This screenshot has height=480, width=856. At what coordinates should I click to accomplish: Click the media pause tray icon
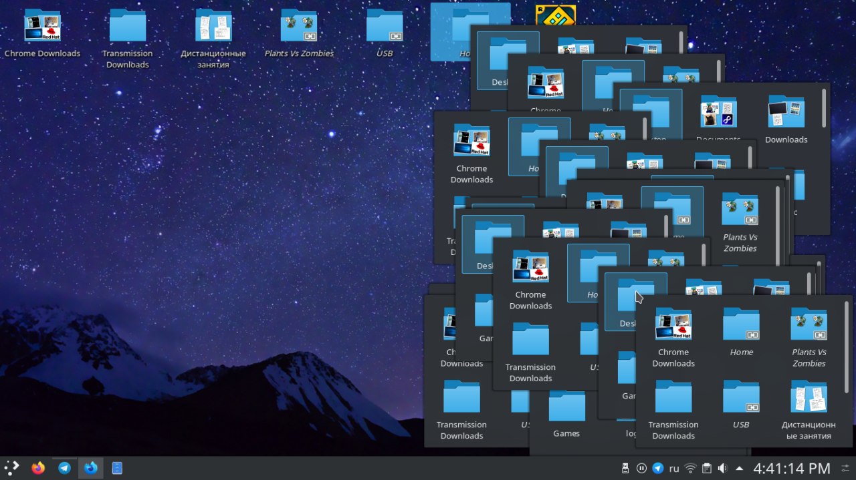pos(641,468)
